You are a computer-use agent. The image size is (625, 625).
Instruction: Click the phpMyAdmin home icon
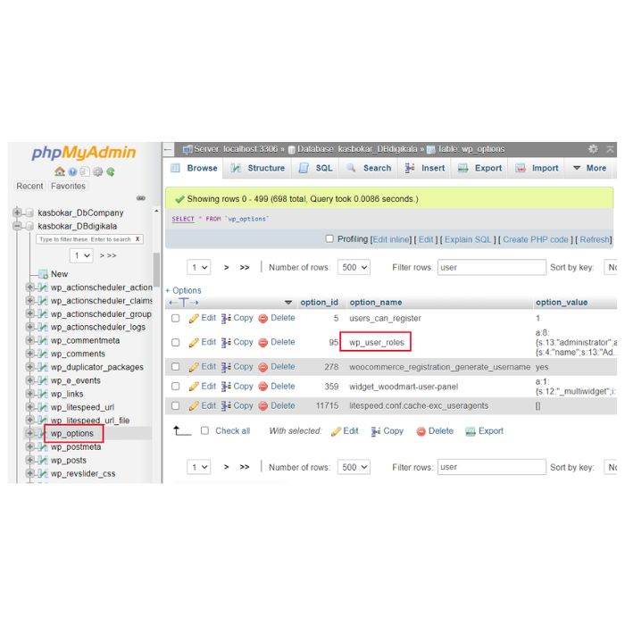pyautogui.click(x=59, y=171)
